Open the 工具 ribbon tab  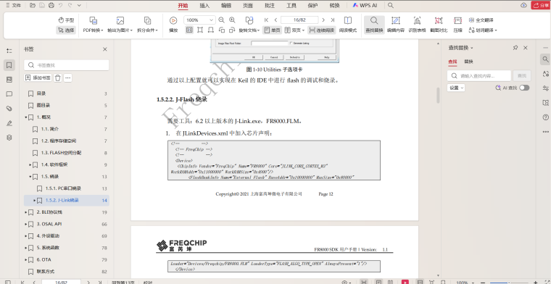[x=291, y=5]
